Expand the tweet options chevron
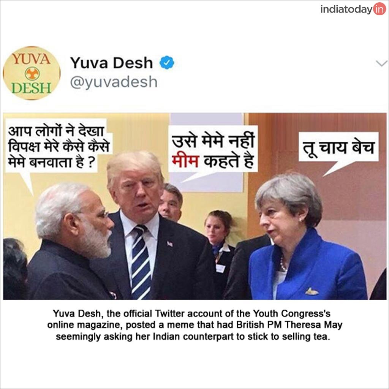The image size is (389, 389). 381,63
